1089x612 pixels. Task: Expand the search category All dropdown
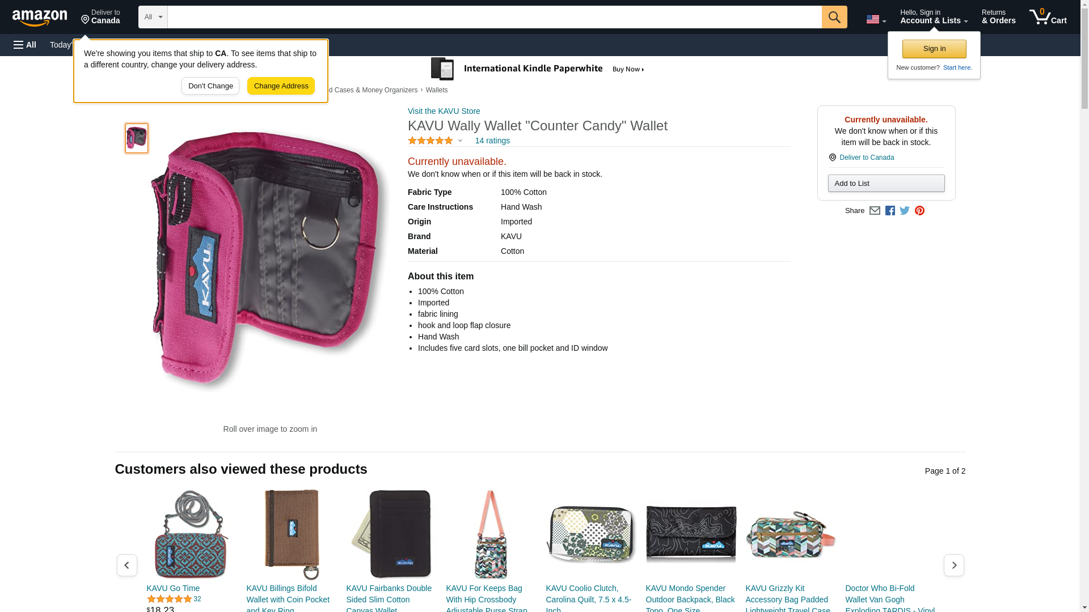(153, 17)
